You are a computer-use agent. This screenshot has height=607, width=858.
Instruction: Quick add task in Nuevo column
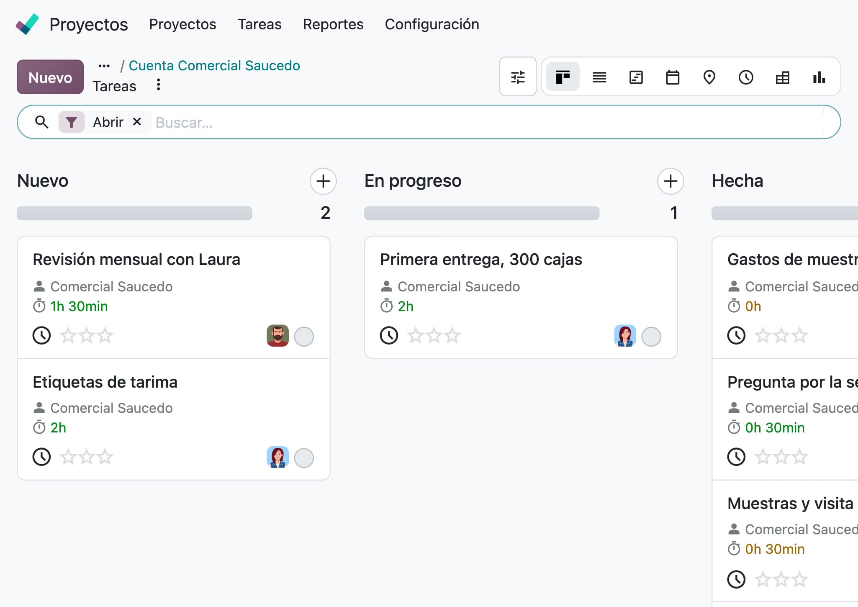click(323, 181)
